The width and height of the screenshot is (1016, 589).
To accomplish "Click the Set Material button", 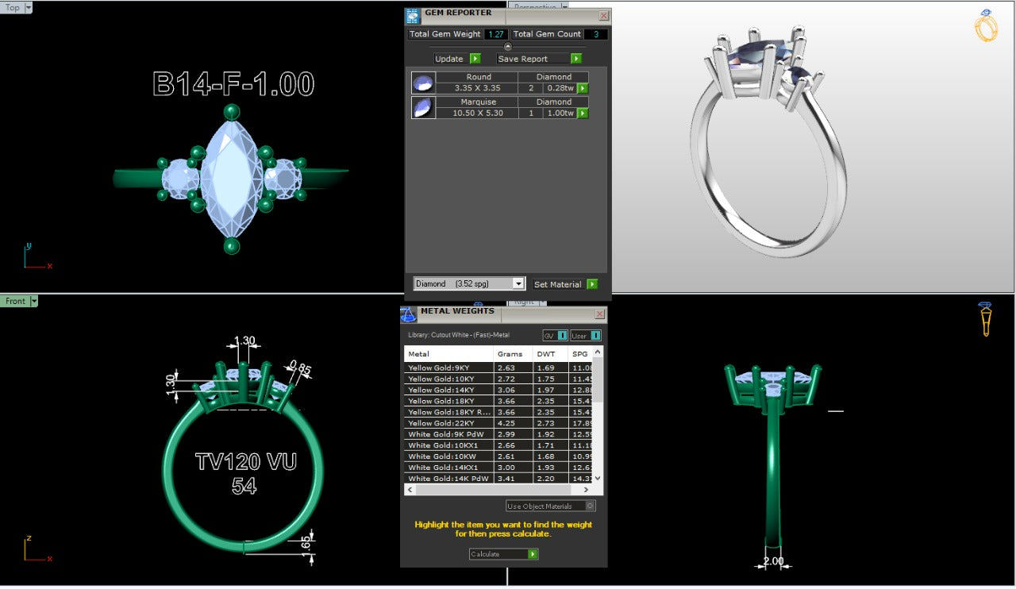I will pyautogui.click(x=564, y=284).
